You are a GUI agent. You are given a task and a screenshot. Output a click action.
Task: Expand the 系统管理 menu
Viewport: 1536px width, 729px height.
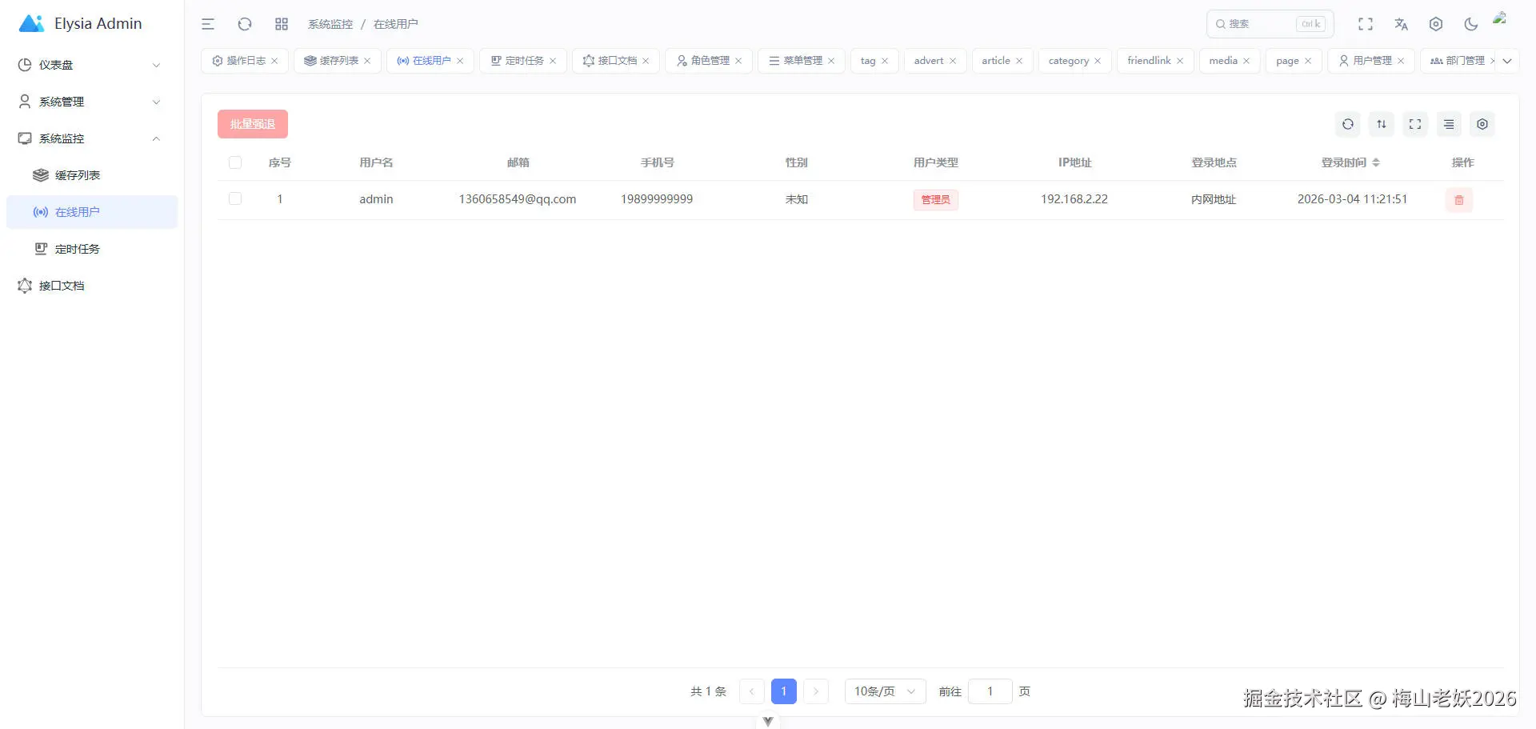point(92,102)
